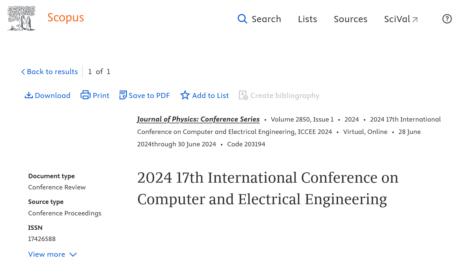Open the help question mark icon
The width and height of the screenshot is (462, 262).
tap(447, 19)
